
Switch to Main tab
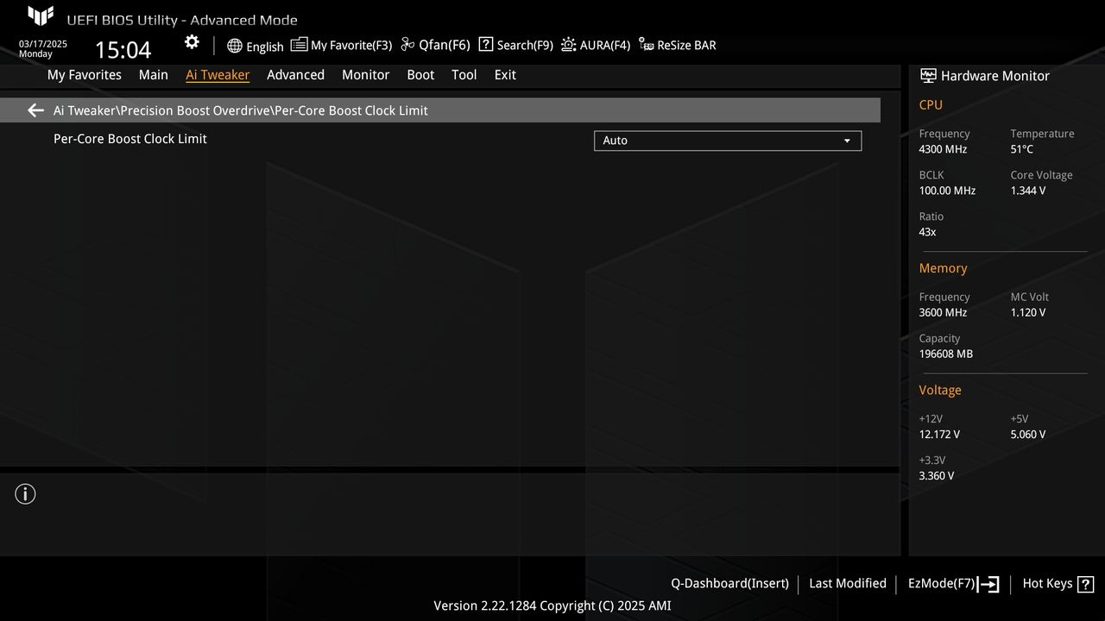point(154,75)
